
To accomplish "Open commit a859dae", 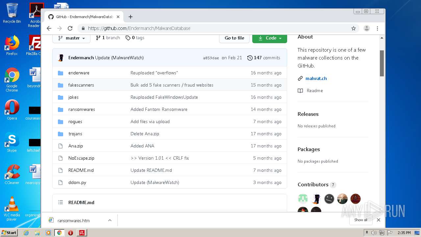I will [211, 58].
